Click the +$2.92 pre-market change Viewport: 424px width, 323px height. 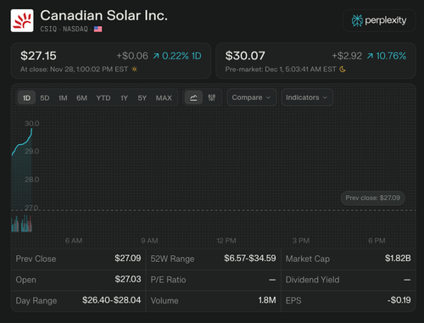347,56
